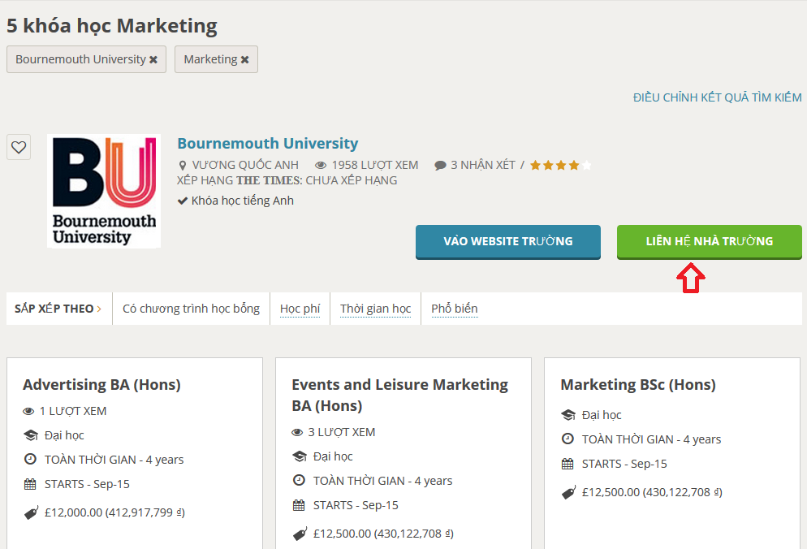
Task: Click the LIÊN HỆ NHÀ TRƯỜNG button
Action: click(710, 241)
